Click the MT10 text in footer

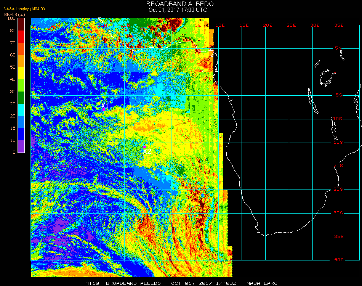[92, 283]
